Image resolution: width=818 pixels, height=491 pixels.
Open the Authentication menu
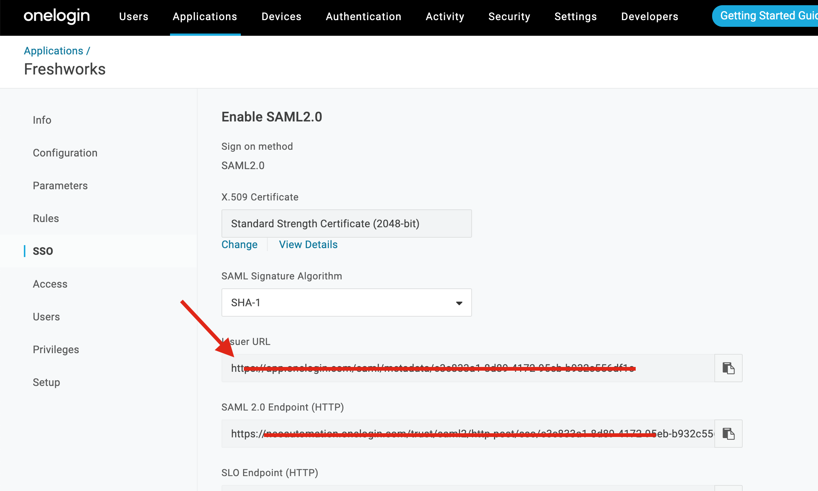pos(363,16)
